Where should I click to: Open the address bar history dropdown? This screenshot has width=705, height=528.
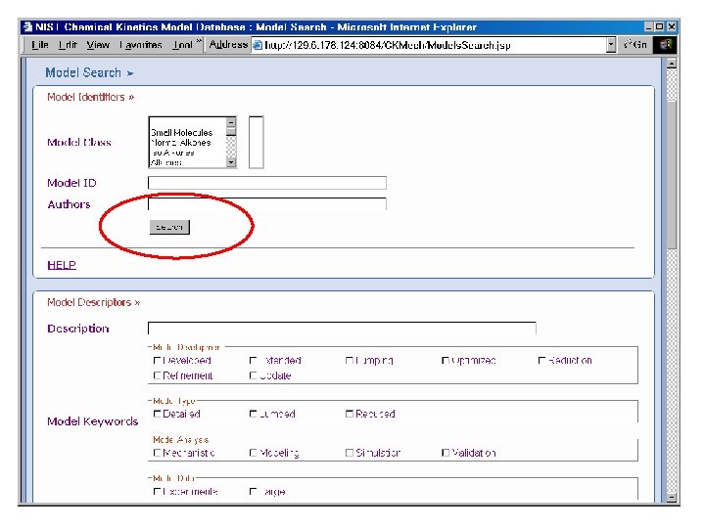[611, 45]
